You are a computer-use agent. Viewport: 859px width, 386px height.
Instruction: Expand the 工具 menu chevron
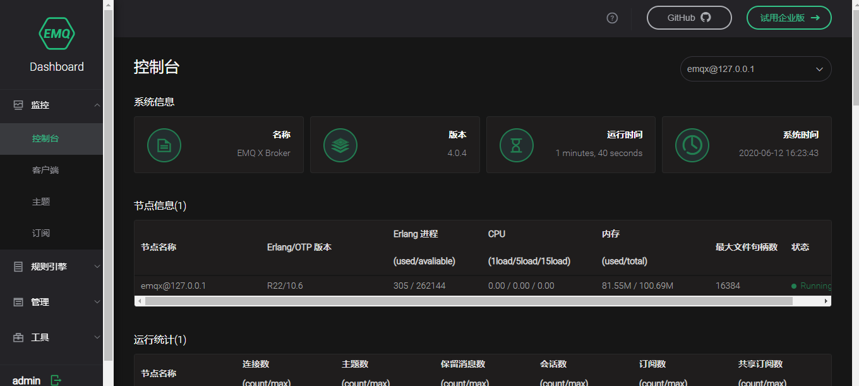coord(97,337)
